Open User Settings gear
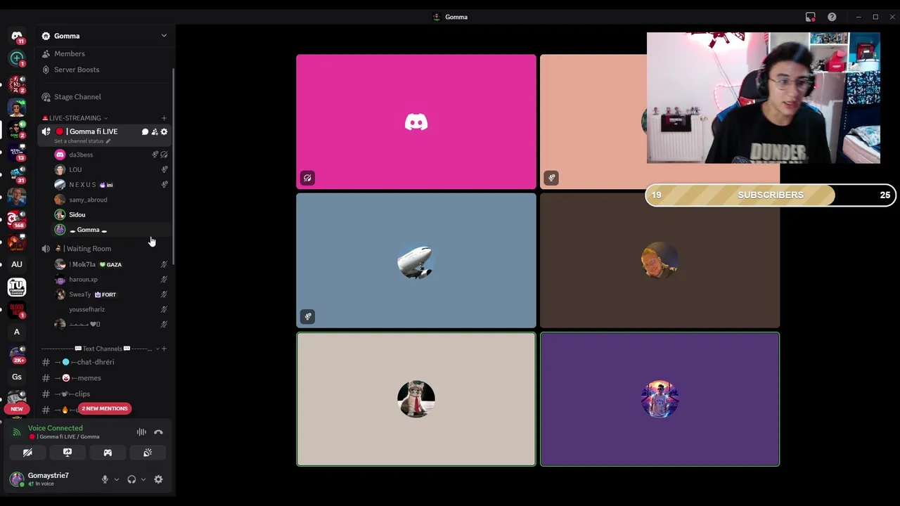Image resolution: width=900 pixels, height=506 pixels. (158, 479)
